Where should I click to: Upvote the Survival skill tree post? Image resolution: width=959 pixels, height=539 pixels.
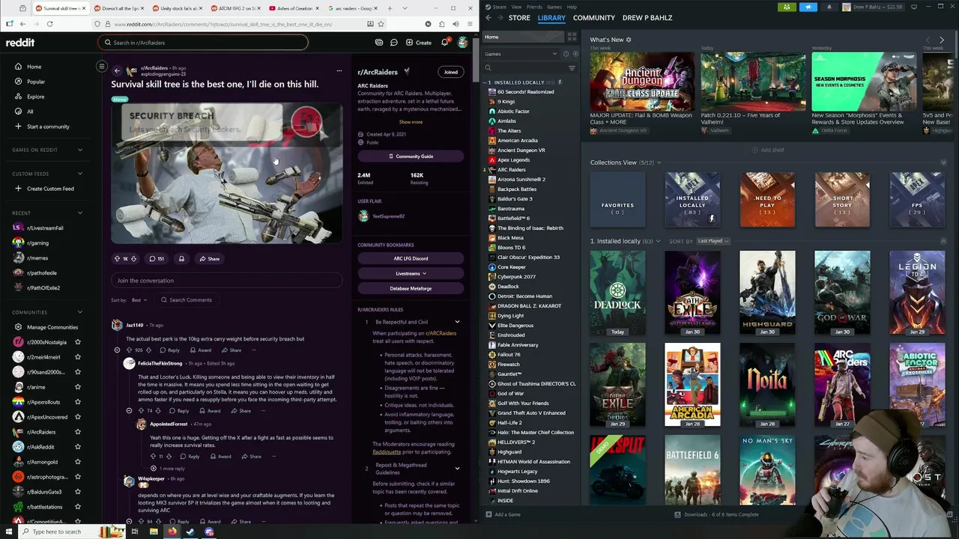[x=117, y=259]
